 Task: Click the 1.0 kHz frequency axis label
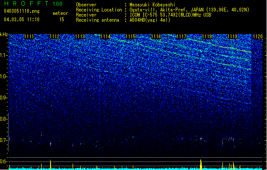(x=3, y=76)
